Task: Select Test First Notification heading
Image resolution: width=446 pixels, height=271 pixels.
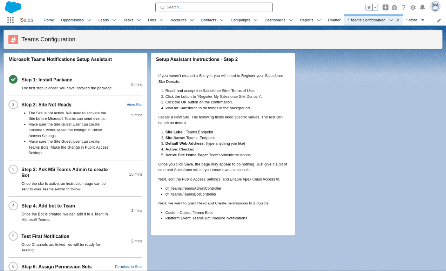Action: click(45, 236)
